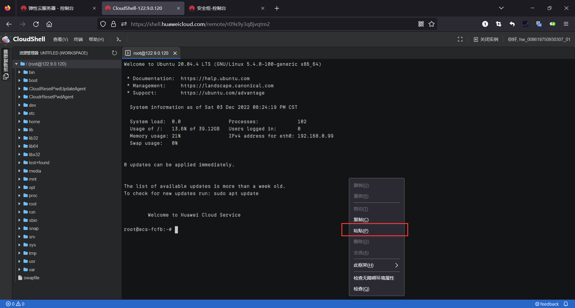Viewport: 575px width, 308px height.
Task: Open the notifications bell in status bar
Action: click(x=566, y=304)
